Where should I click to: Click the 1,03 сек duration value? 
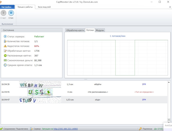point(70,100)
